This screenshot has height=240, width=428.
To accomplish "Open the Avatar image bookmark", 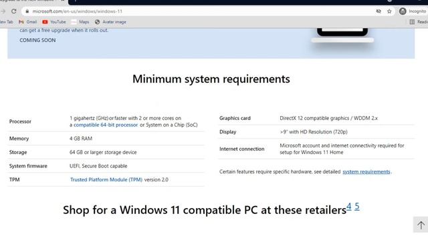I will point(110,22).
